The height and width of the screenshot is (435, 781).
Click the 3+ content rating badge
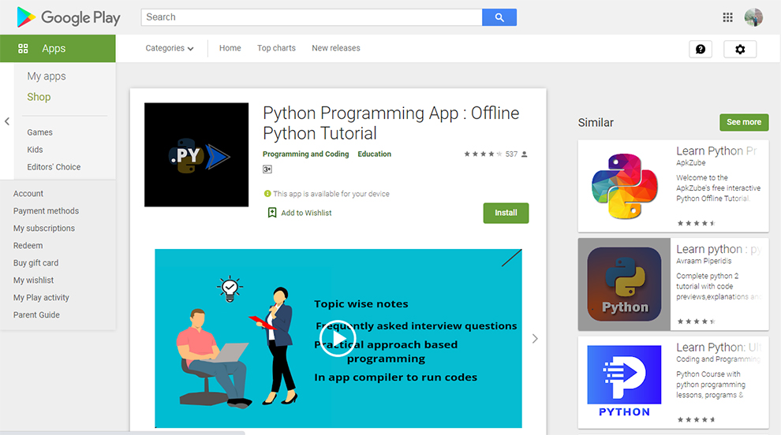267,169
